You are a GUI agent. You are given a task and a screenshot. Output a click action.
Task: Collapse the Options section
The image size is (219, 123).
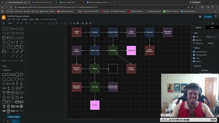tap(196, 48)
